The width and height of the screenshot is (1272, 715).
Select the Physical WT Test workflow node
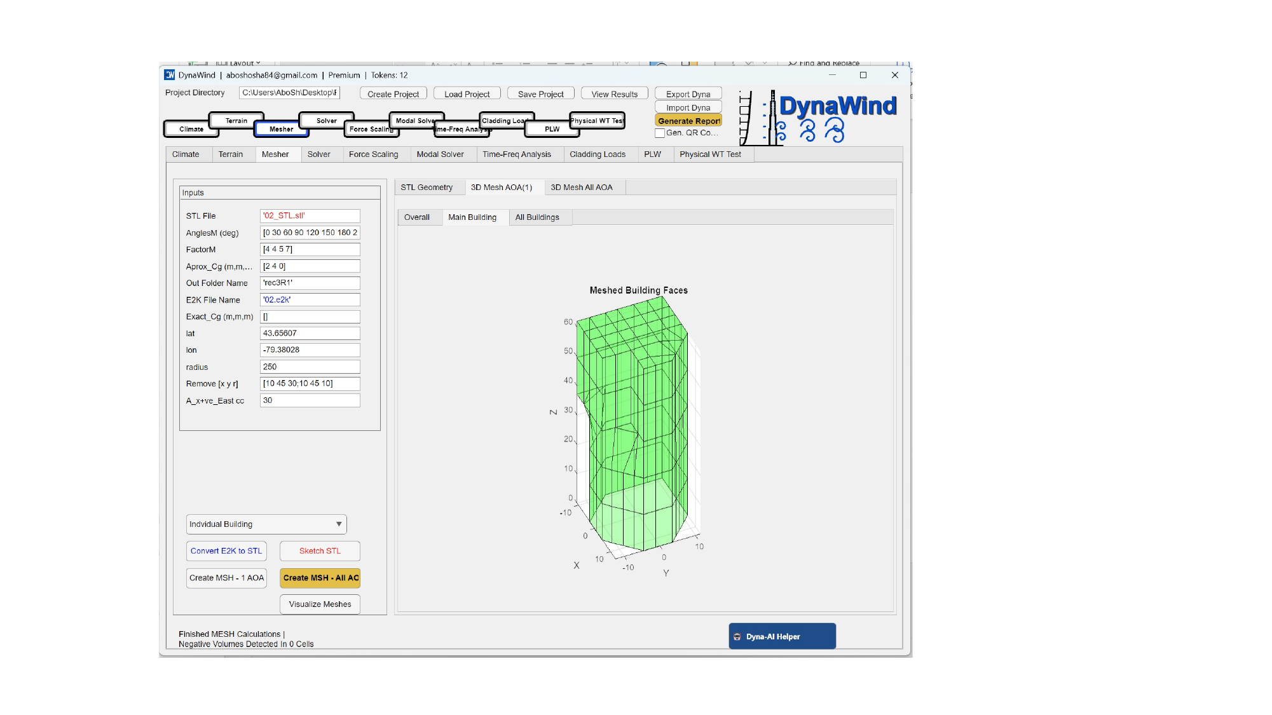[597, 120]
